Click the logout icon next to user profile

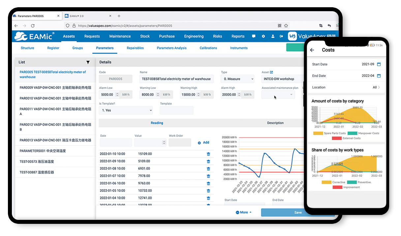[x=281, y=36]
